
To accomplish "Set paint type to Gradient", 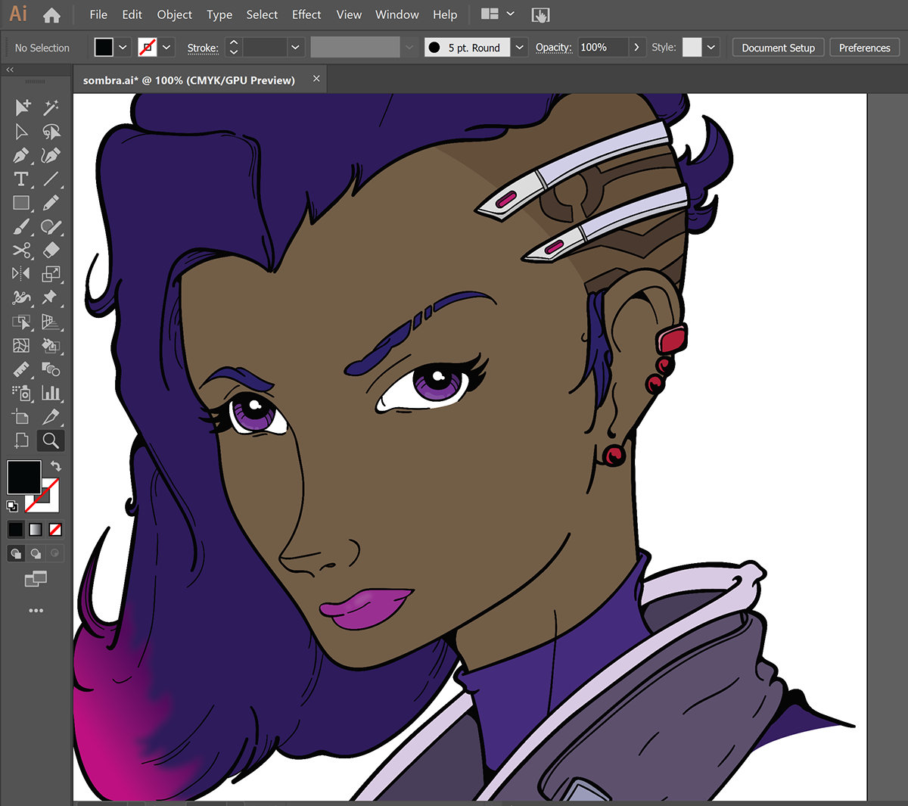I will [36, 530].
